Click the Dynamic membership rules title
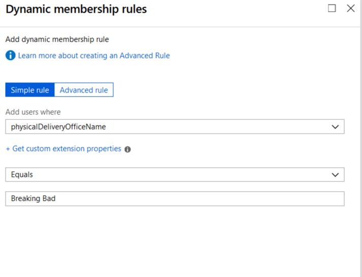Viewport: 362px width, 277px height. pos(76,9)
